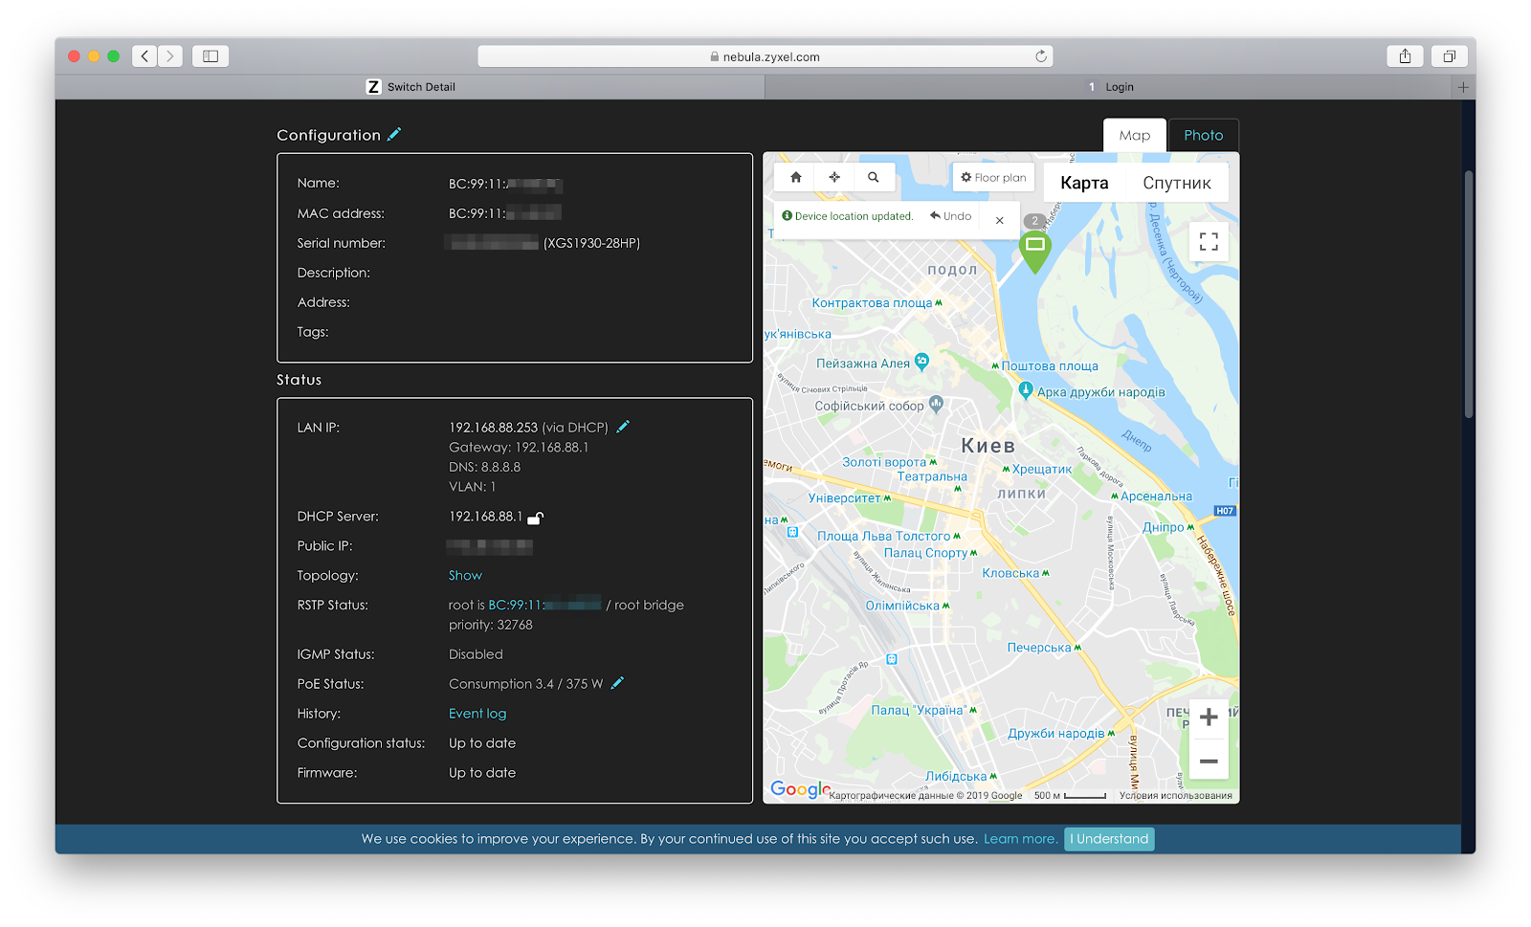This screenshot has height=927, width=1531.
Task: Switch map to Спутник view
Action: point(1176,183)
